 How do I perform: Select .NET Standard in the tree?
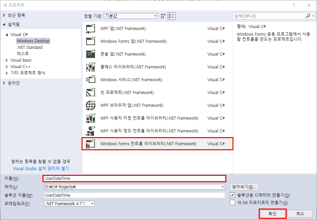click(x=30, y=47)
